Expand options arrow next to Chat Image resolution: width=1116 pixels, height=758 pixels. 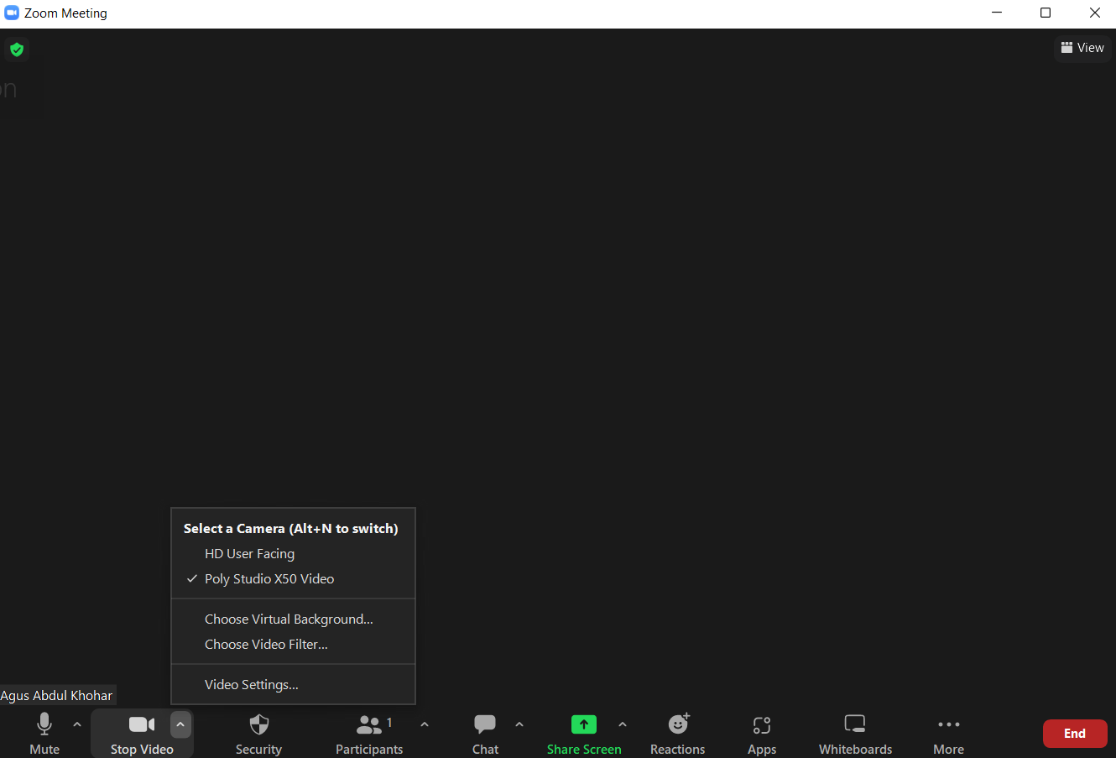(x=519, y=724)
